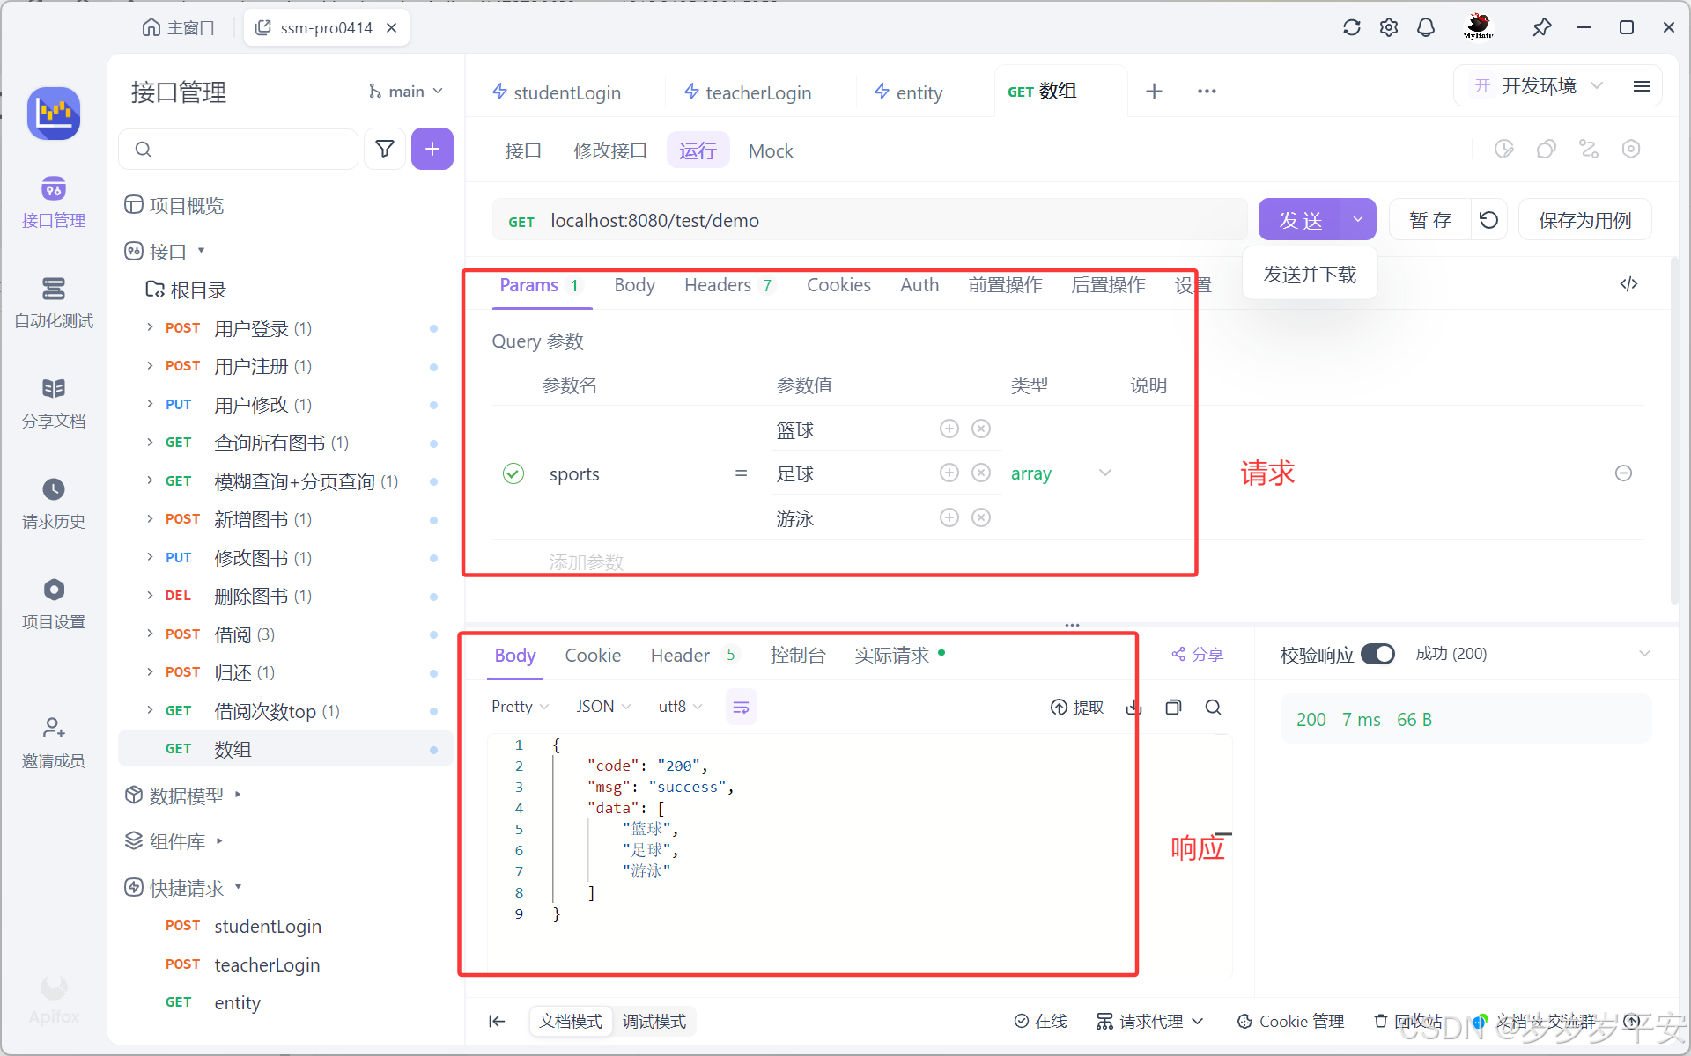Switch to the Headers request tab
This screenshot has height=1056, width=1691.
pyautogui.click(x=718, y=285)
